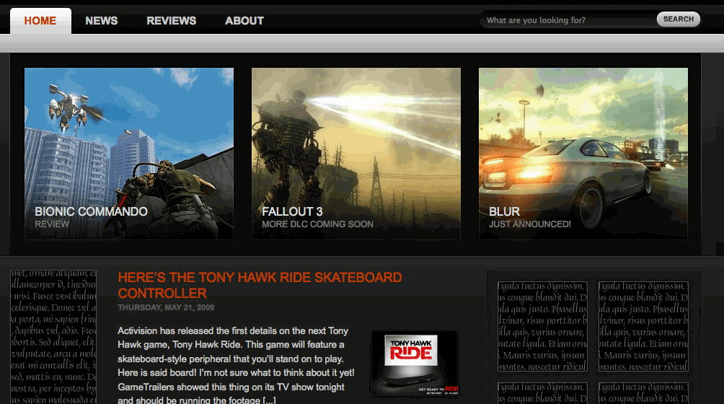Click the '[...]' read-more link
The height and width of the screenshot is (404, 724).
[x=269, y=400]
